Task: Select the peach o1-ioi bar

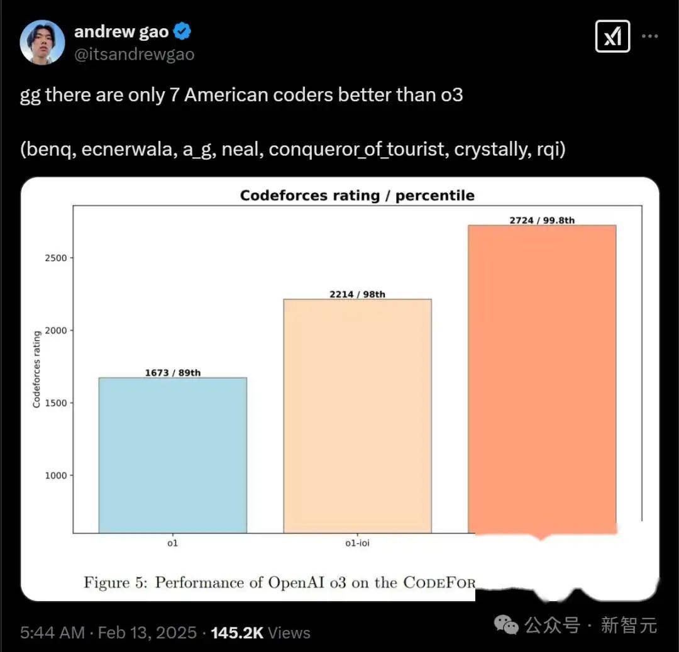Action: (x=357, y=416)
